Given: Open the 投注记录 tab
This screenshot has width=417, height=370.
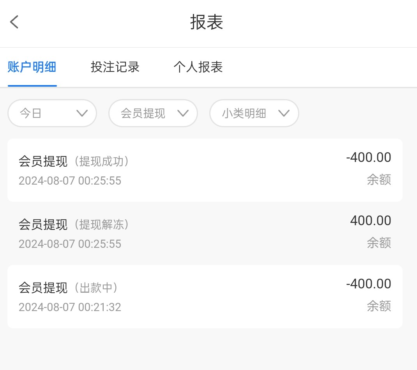Looking at the screenshot, I should pos(115,67).
